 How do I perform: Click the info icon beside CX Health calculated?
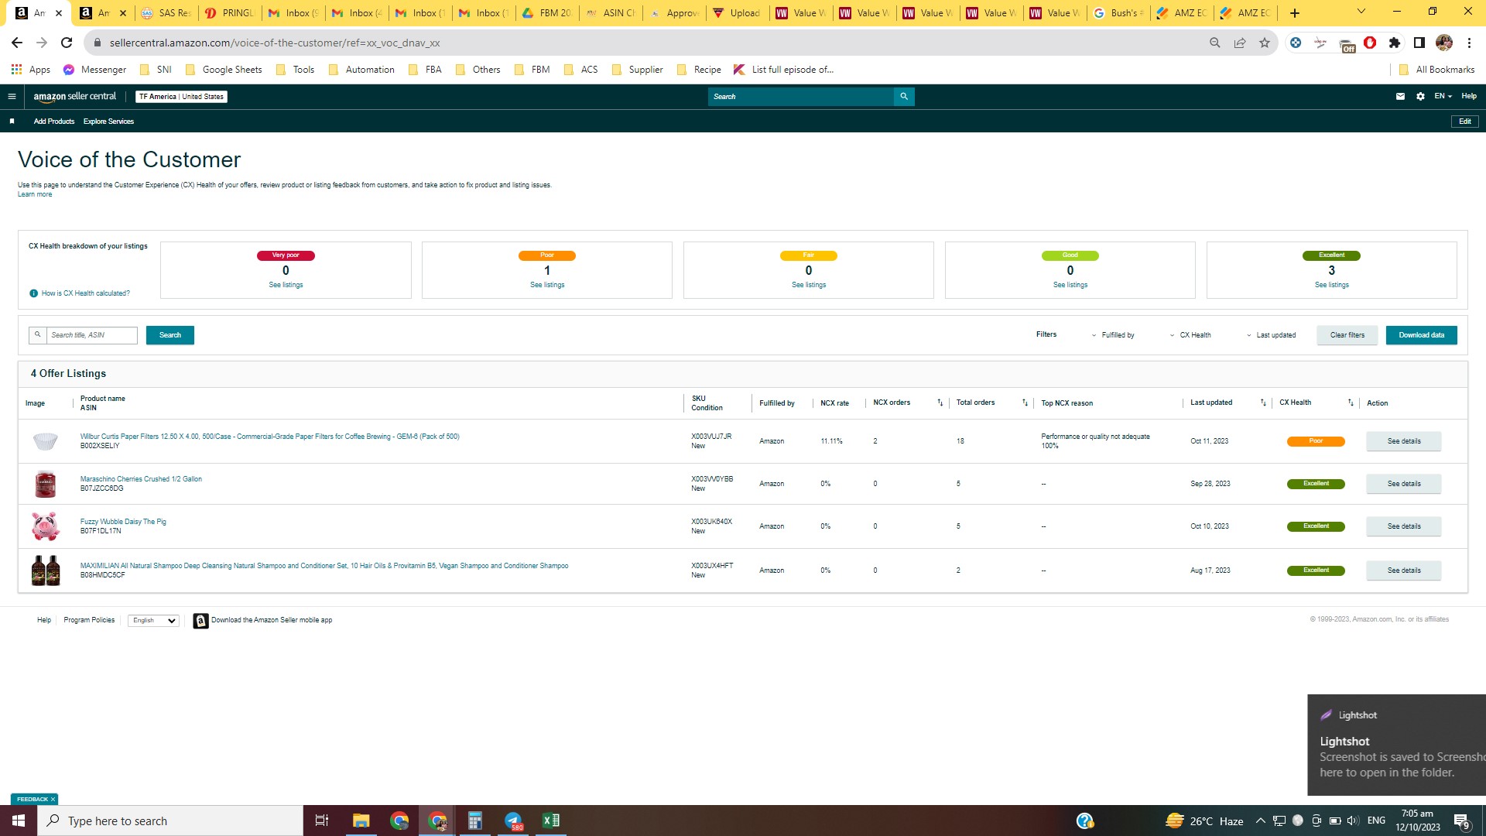[33, 293]
